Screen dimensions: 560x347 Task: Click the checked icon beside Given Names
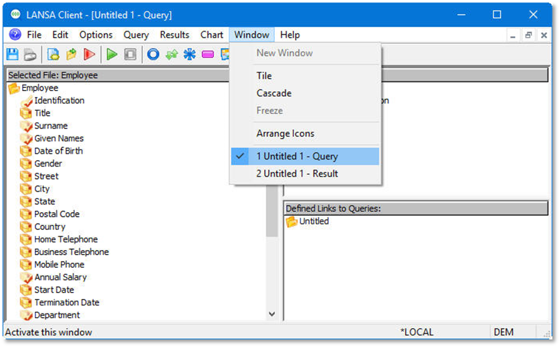point(27,139)
